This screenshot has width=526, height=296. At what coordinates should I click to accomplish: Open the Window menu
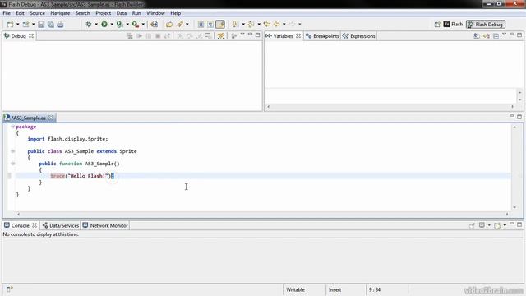155,13
